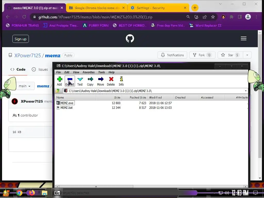Open the Chrome extensions puzzle icon
264x198 pixels.
coord(232,17)
